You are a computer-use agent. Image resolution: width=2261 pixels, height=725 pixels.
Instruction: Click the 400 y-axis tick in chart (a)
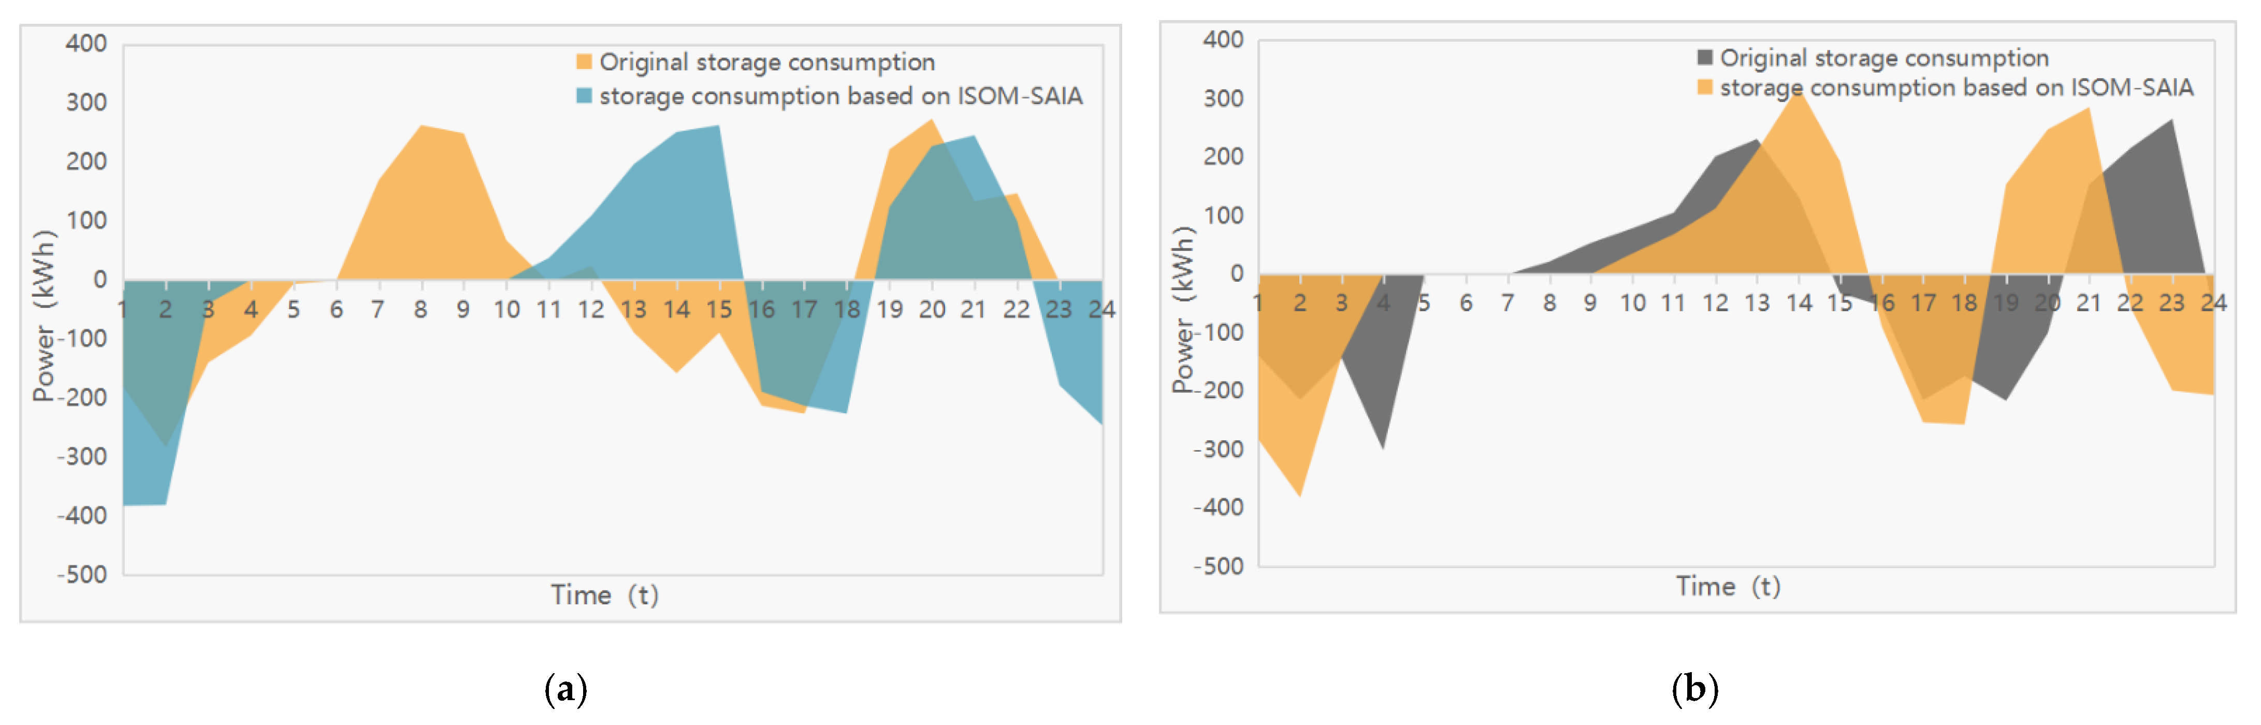point(86,43)
